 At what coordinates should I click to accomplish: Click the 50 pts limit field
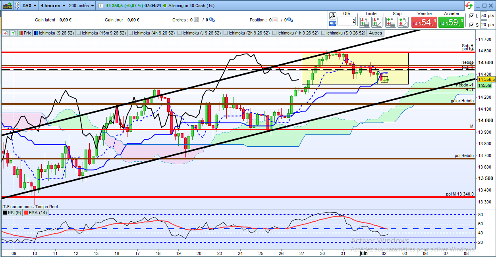pyautogui.click(x=484, y=15)
